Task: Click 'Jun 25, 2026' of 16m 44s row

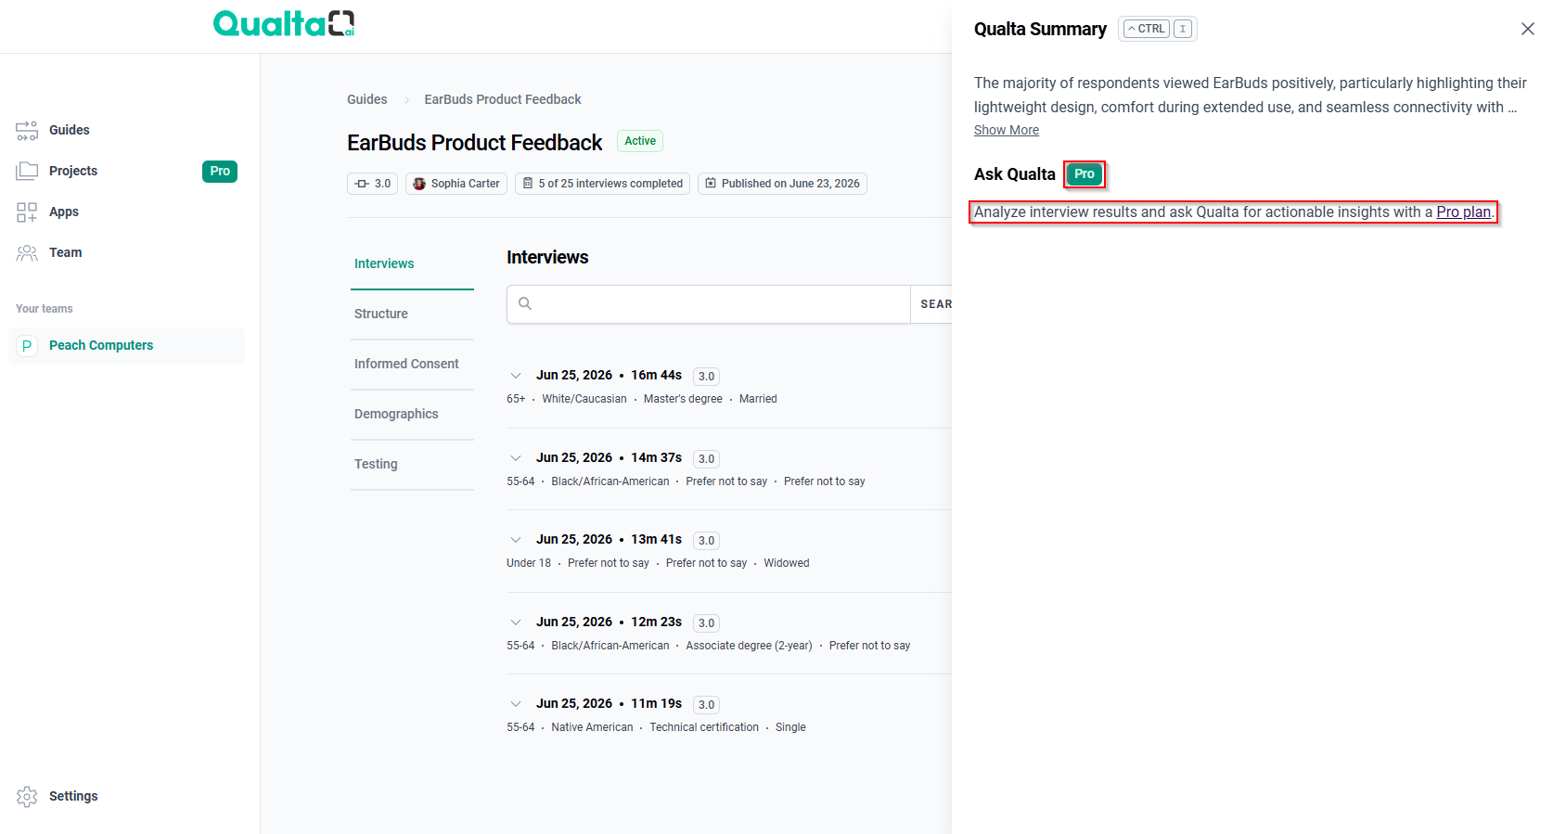Action: tap(574, 376)
